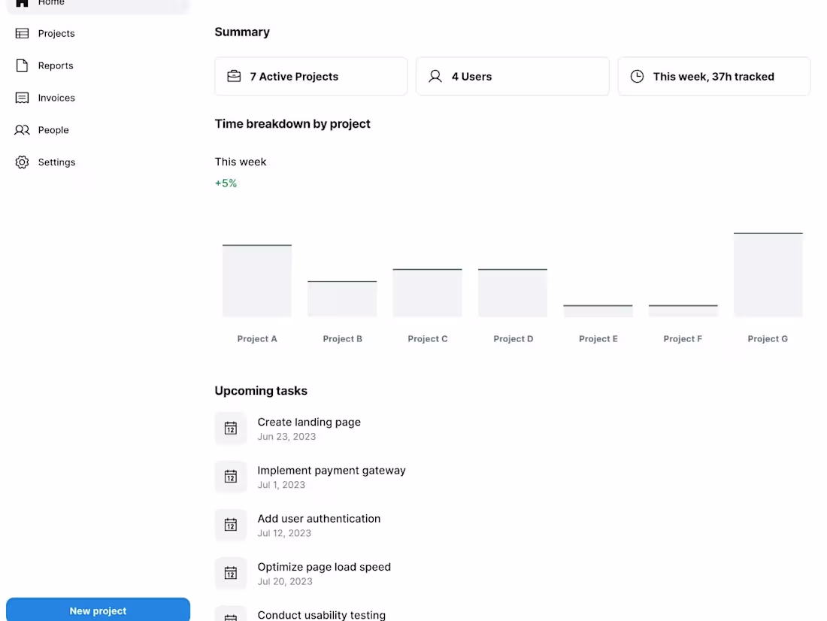
Task: Click the +5% growth indicator
Action: point(225,183)
